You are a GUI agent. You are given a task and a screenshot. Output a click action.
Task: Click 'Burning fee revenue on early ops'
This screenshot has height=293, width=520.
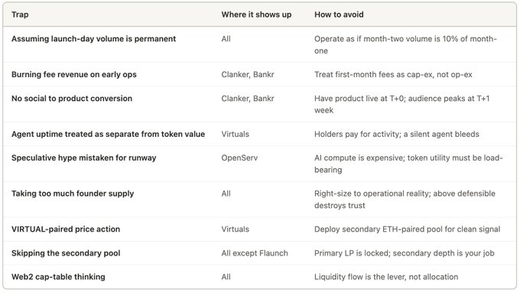click(x=74, y=74)
